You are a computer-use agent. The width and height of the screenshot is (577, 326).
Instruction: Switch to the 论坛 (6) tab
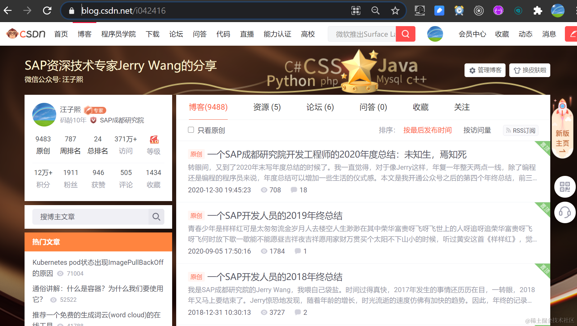click(x=320, y=107)
